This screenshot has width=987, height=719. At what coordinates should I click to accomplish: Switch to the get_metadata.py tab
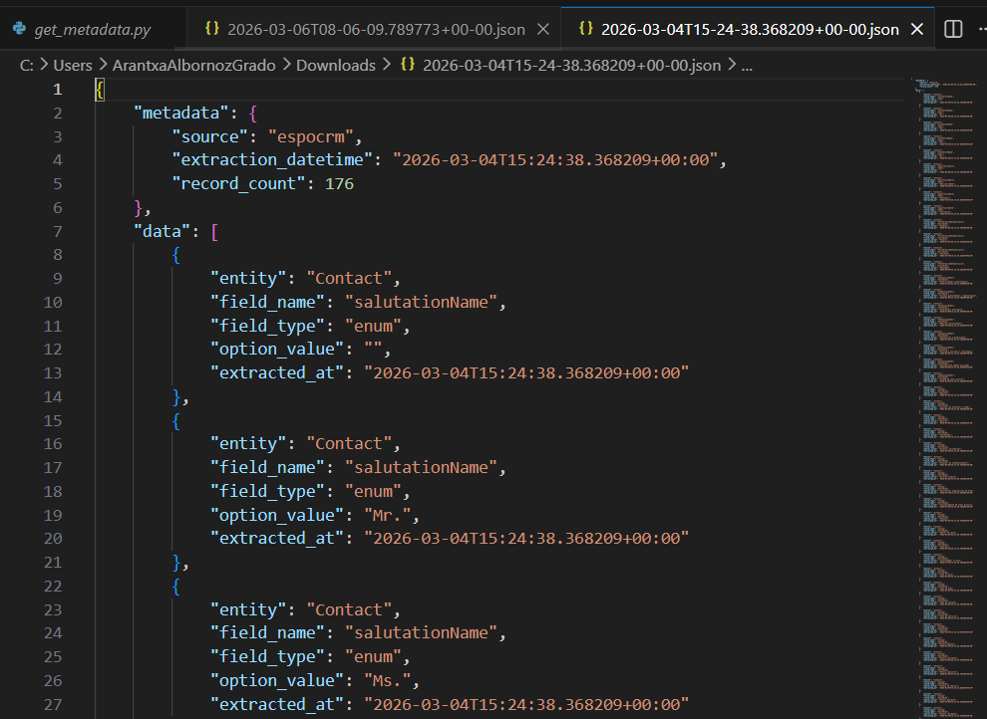(x=93, y=29)
